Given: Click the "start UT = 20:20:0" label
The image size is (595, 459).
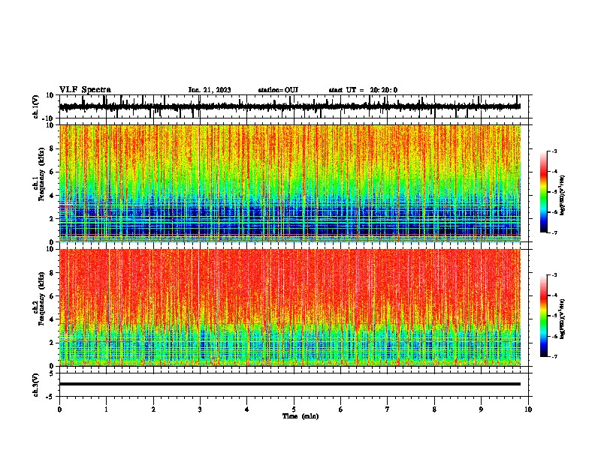Looking at the screenshot, I should [363, 90].
